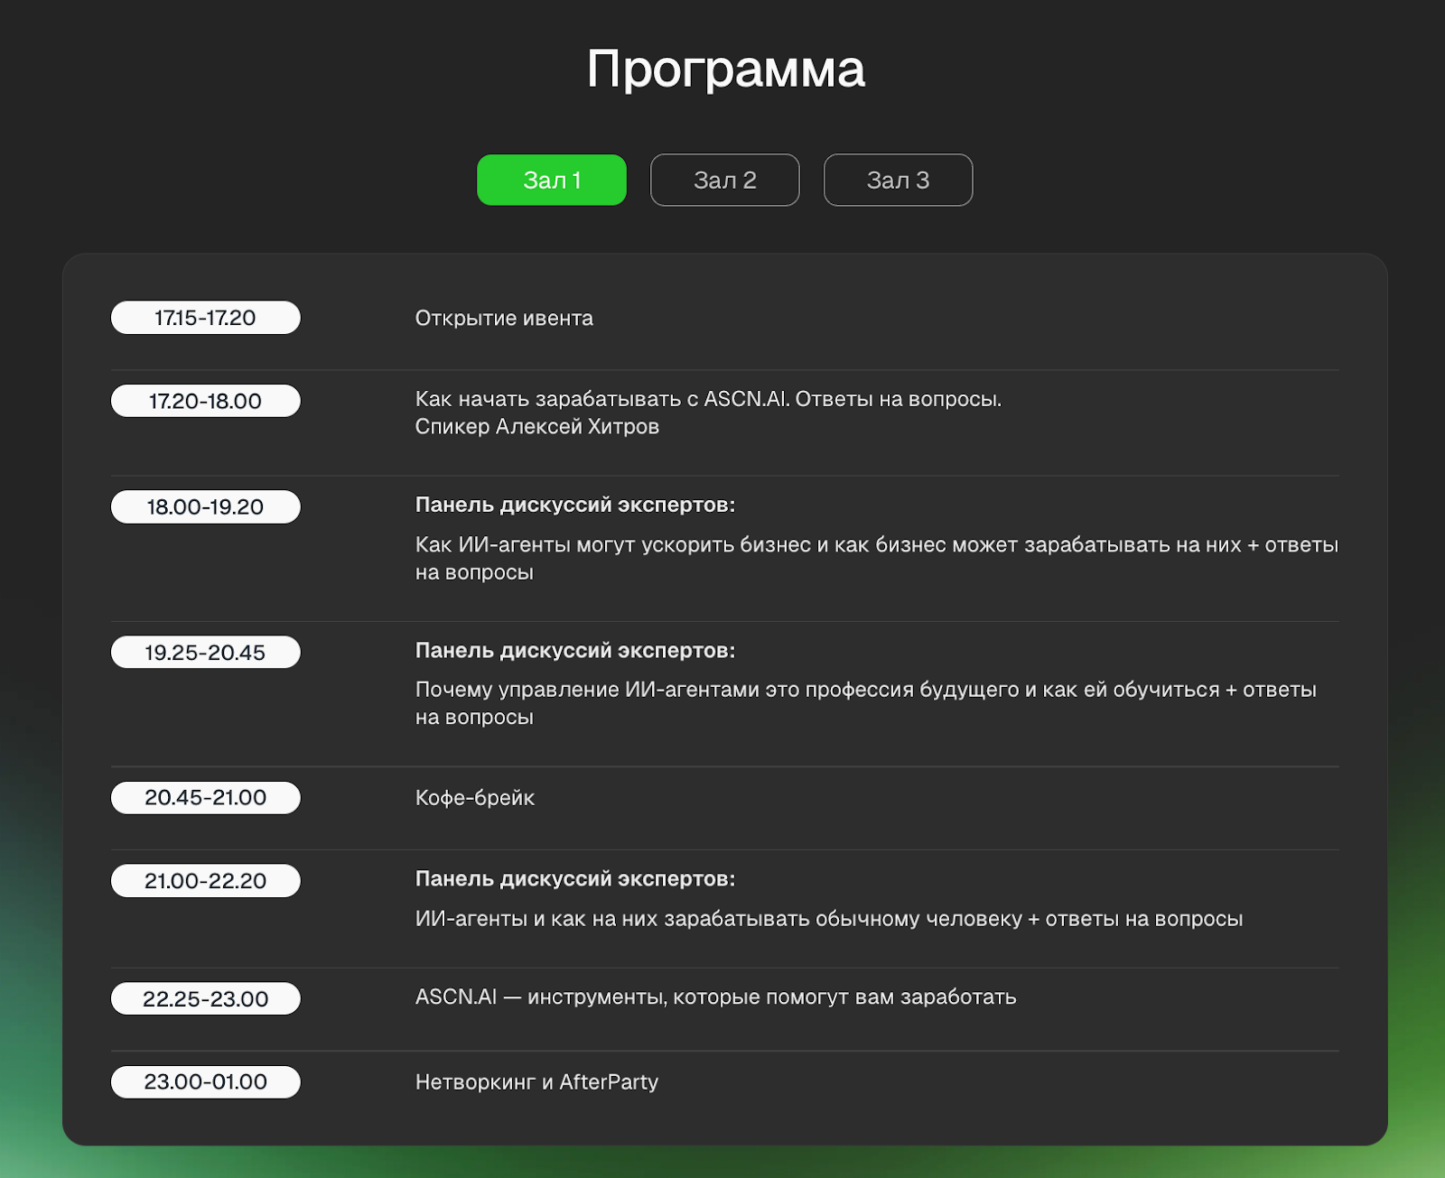Select the Зал 3 tab
The image size is (1445, 1178).
pyautogui.click(x=898, y=180)
